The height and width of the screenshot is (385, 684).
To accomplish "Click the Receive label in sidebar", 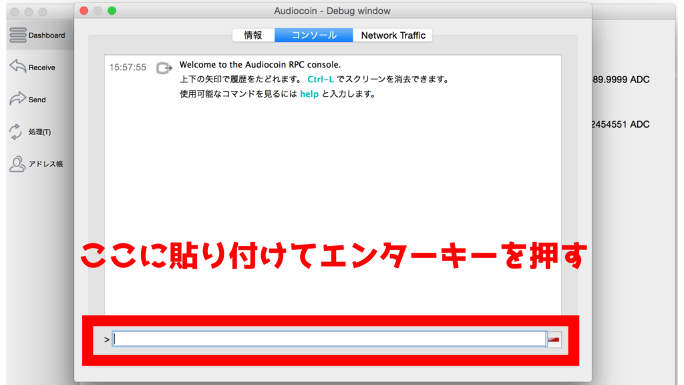I will click(x=42, y=68).
